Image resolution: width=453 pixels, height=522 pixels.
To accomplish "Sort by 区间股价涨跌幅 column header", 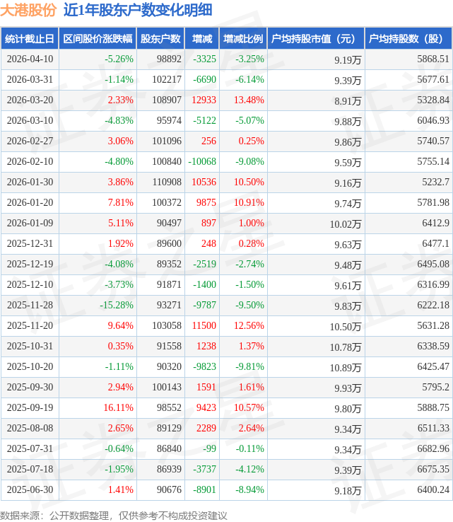I will 97,39.
